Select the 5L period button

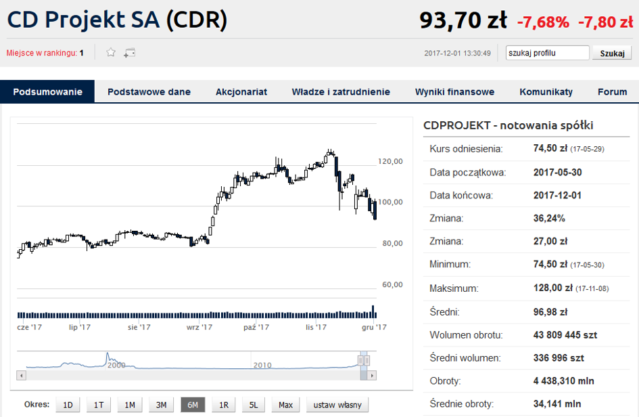coord(254,405)
